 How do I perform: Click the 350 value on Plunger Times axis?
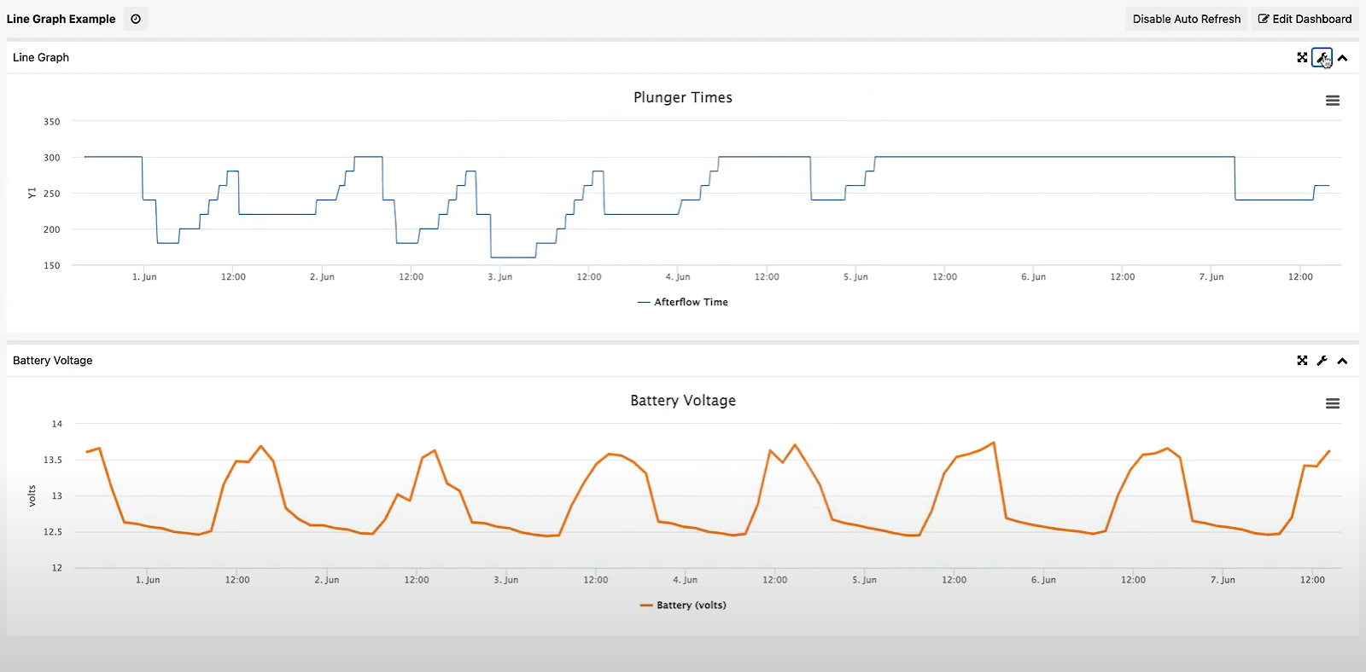[x=52, y=122]
